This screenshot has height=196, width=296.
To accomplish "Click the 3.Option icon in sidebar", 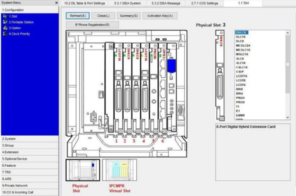I will pos(5,28).
